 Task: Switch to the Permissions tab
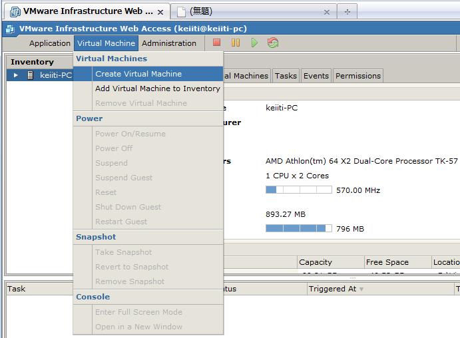(x=358, y=76)
